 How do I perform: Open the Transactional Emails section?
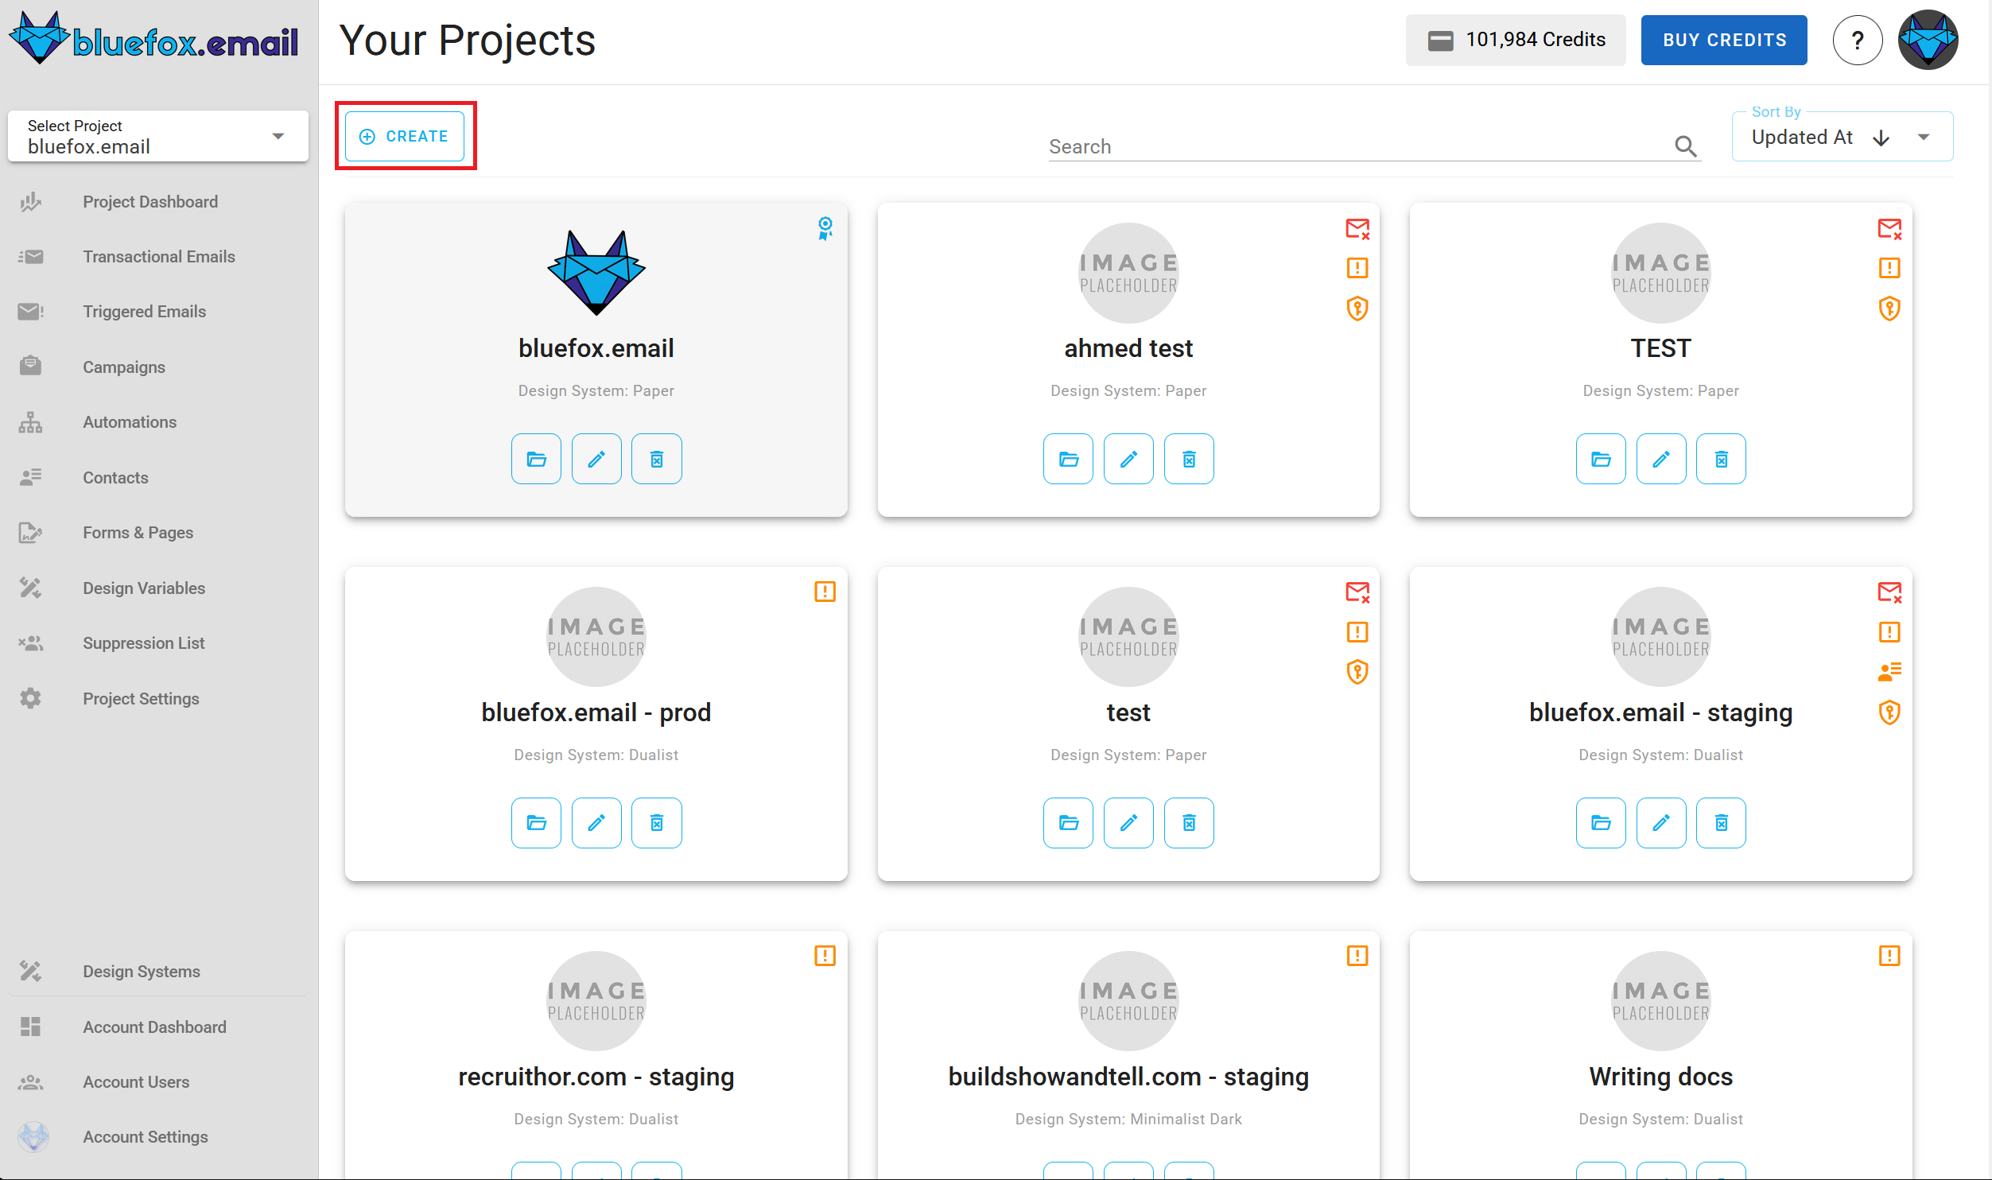(159, 256)
